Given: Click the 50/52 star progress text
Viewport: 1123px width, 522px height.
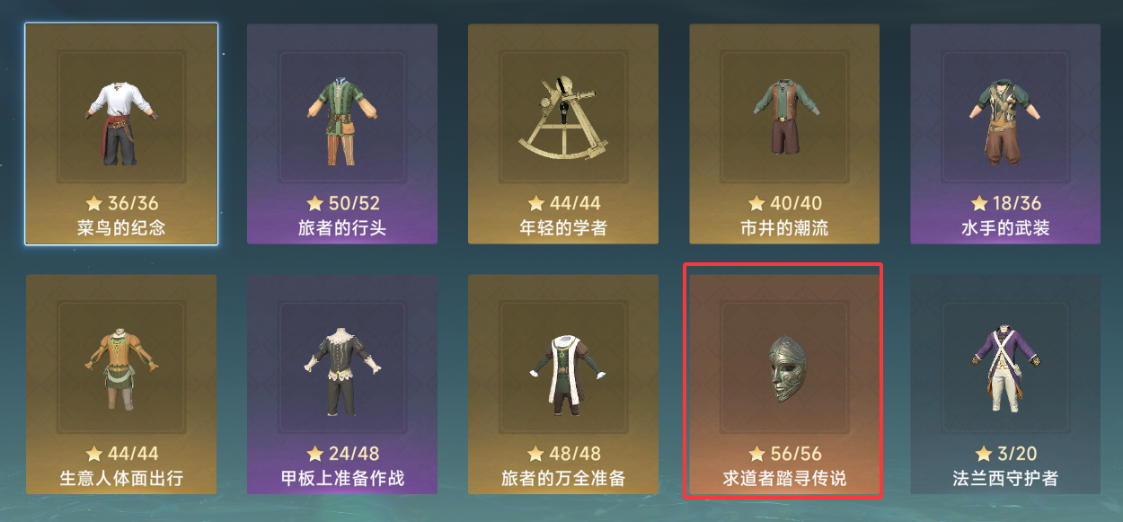Looking at the screenshot, I should 342,203.
